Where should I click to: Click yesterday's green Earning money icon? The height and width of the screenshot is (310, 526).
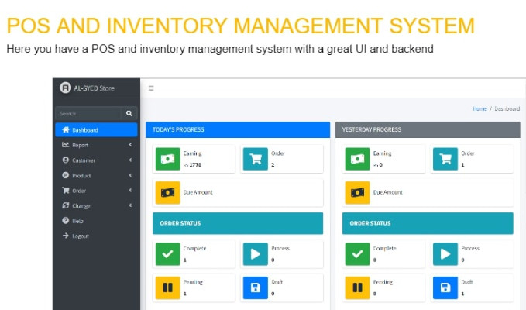click(x=358, y=159)
